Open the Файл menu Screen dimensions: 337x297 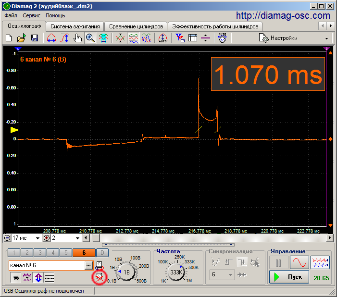(11, 15)
